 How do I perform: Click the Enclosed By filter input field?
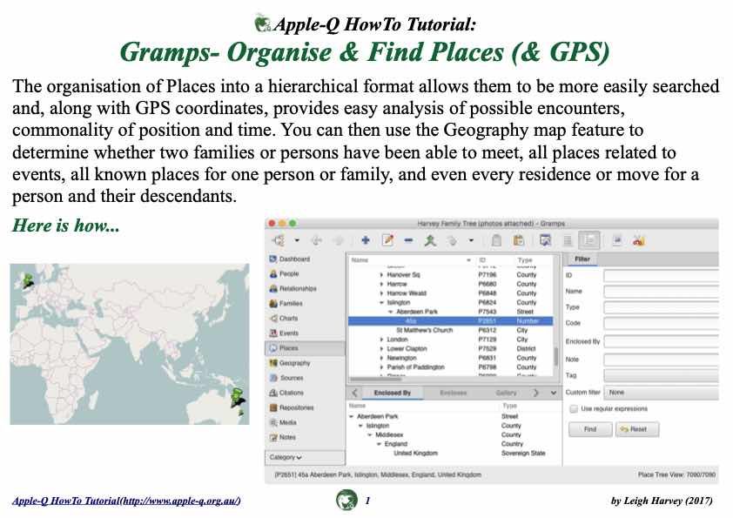point(662,342)
